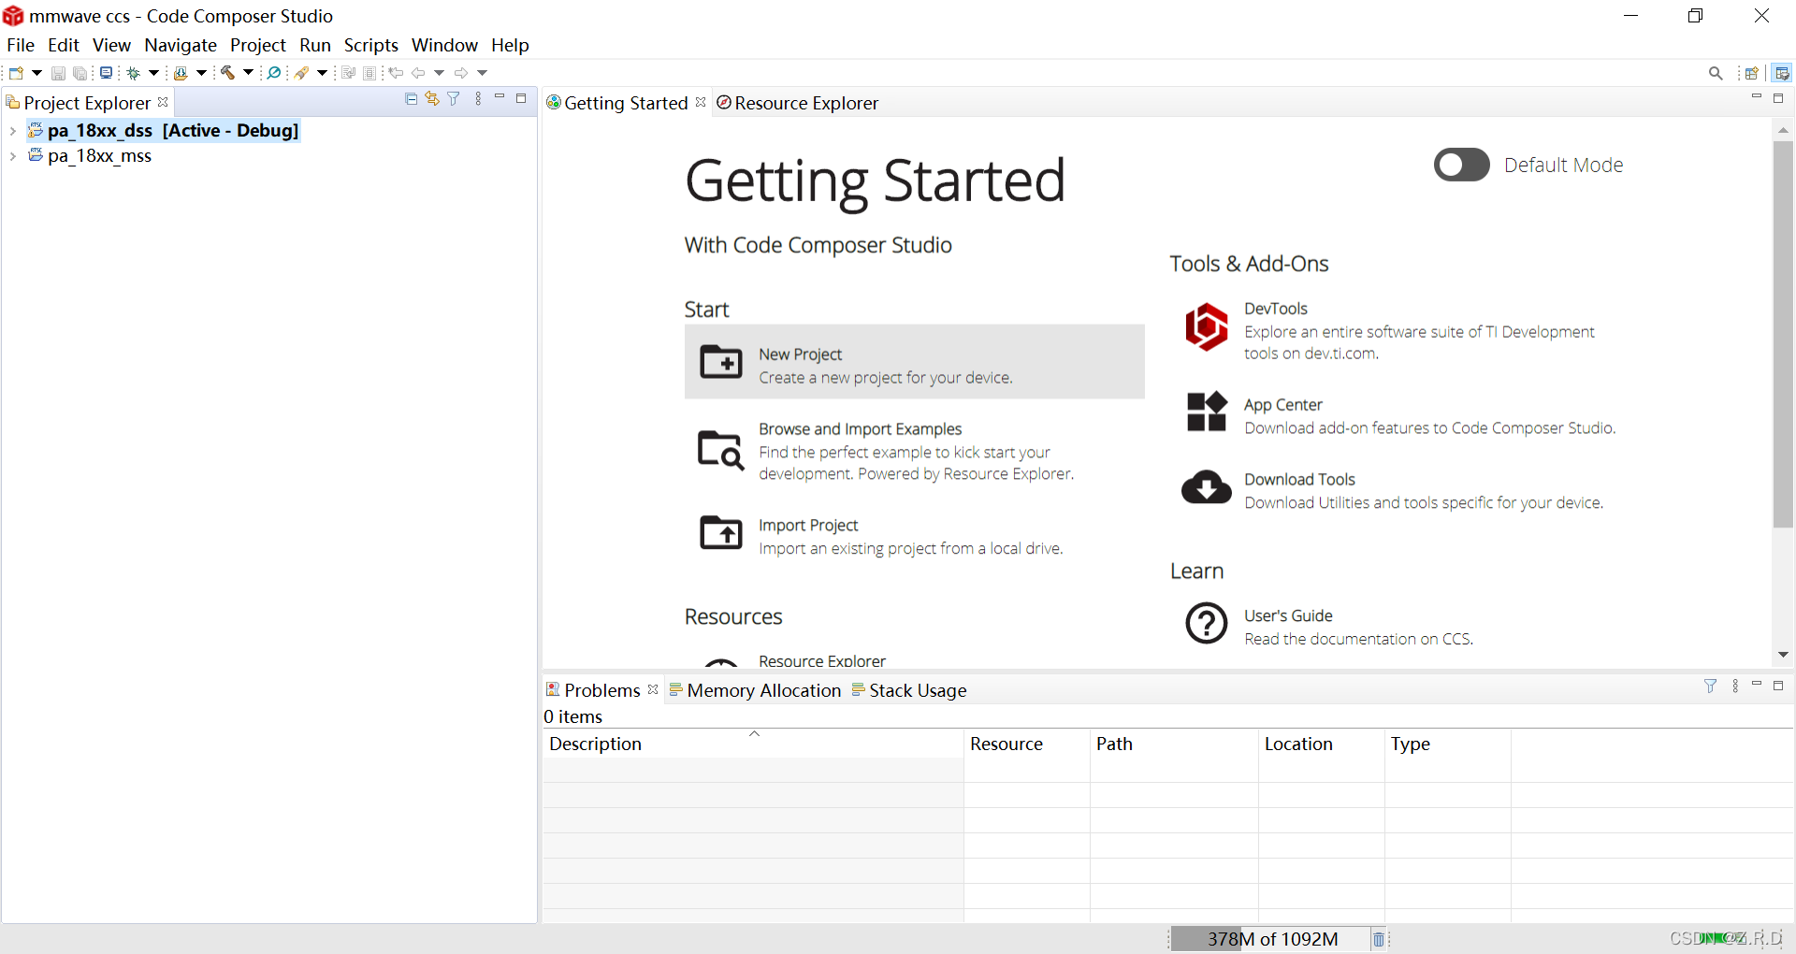Click the Last Edit Location arrow icon
Image resolution: width=1796 pixels, height=954 pixels.
[396, 73]
